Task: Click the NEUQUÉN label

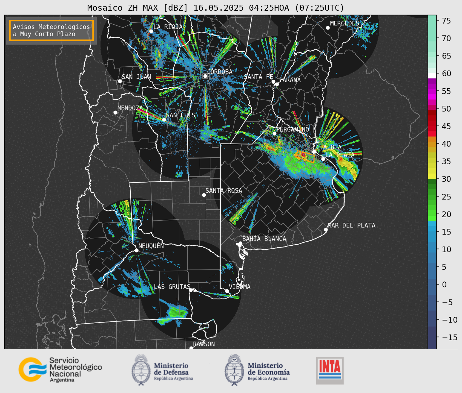Action: (151, 246)
